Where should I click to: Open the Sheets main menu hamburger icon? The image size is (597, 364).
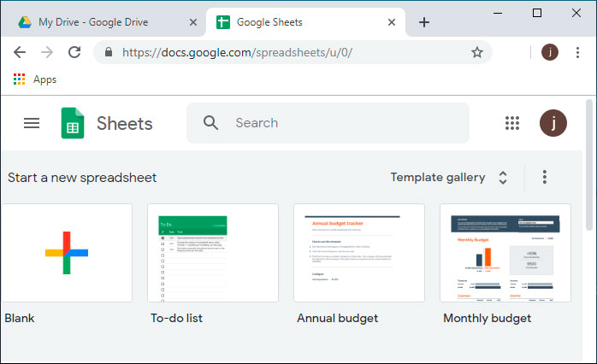[32, 123]
